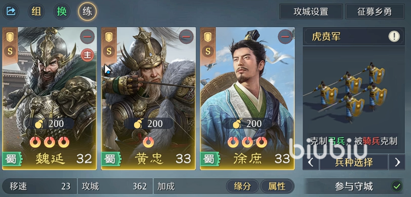Click the 主 main general badge on 魏延
Image resolution: width=411 pixels, height=197 pixels.
click(87, 55)
